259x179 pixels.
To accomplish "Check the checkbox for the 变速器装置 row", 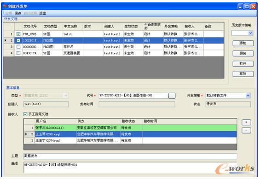I will pyautogui.click(x=18, y=53).
